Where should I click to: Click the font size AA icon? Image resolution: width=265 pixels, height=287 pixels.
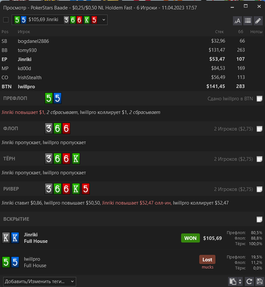238,20
